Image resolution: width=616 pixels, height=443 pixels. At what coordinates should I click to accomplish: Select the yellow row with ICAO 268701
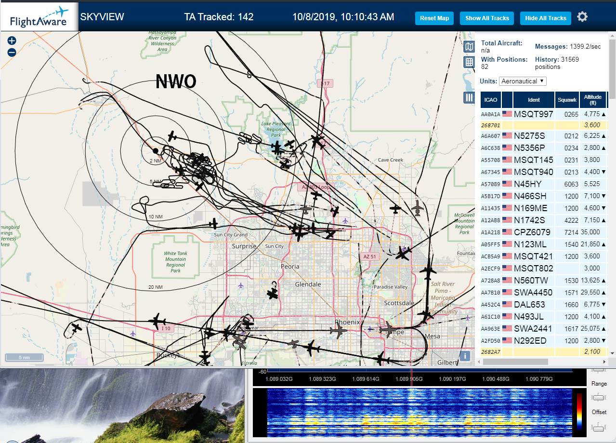click(544, 125)
